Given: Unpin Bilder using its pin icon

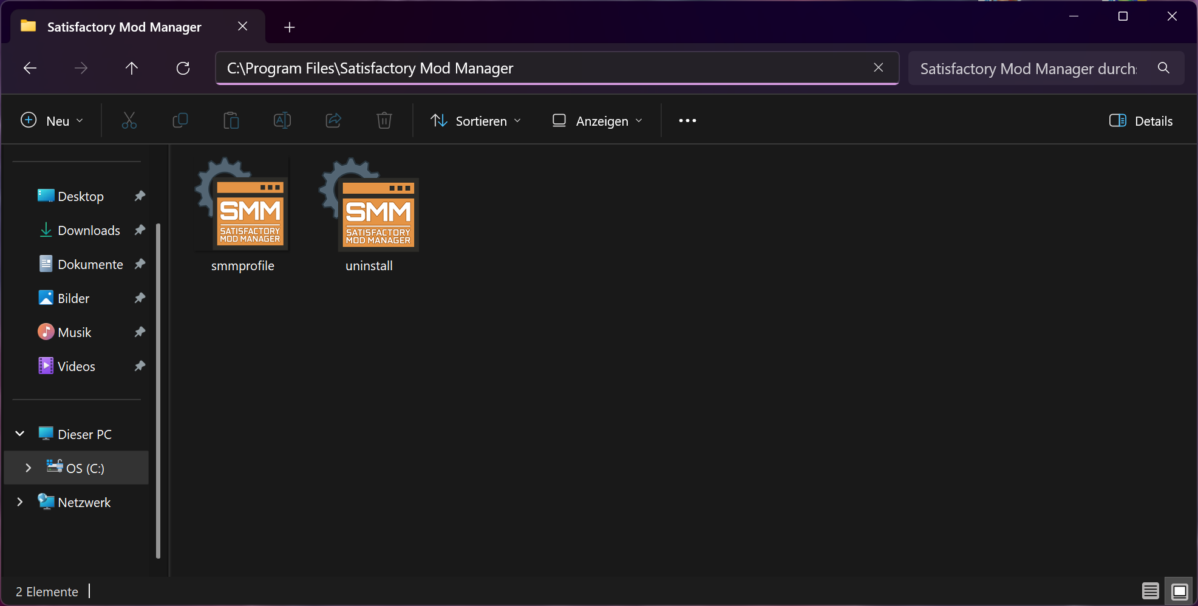Looking at the screenshot, I should pos(140,298).
